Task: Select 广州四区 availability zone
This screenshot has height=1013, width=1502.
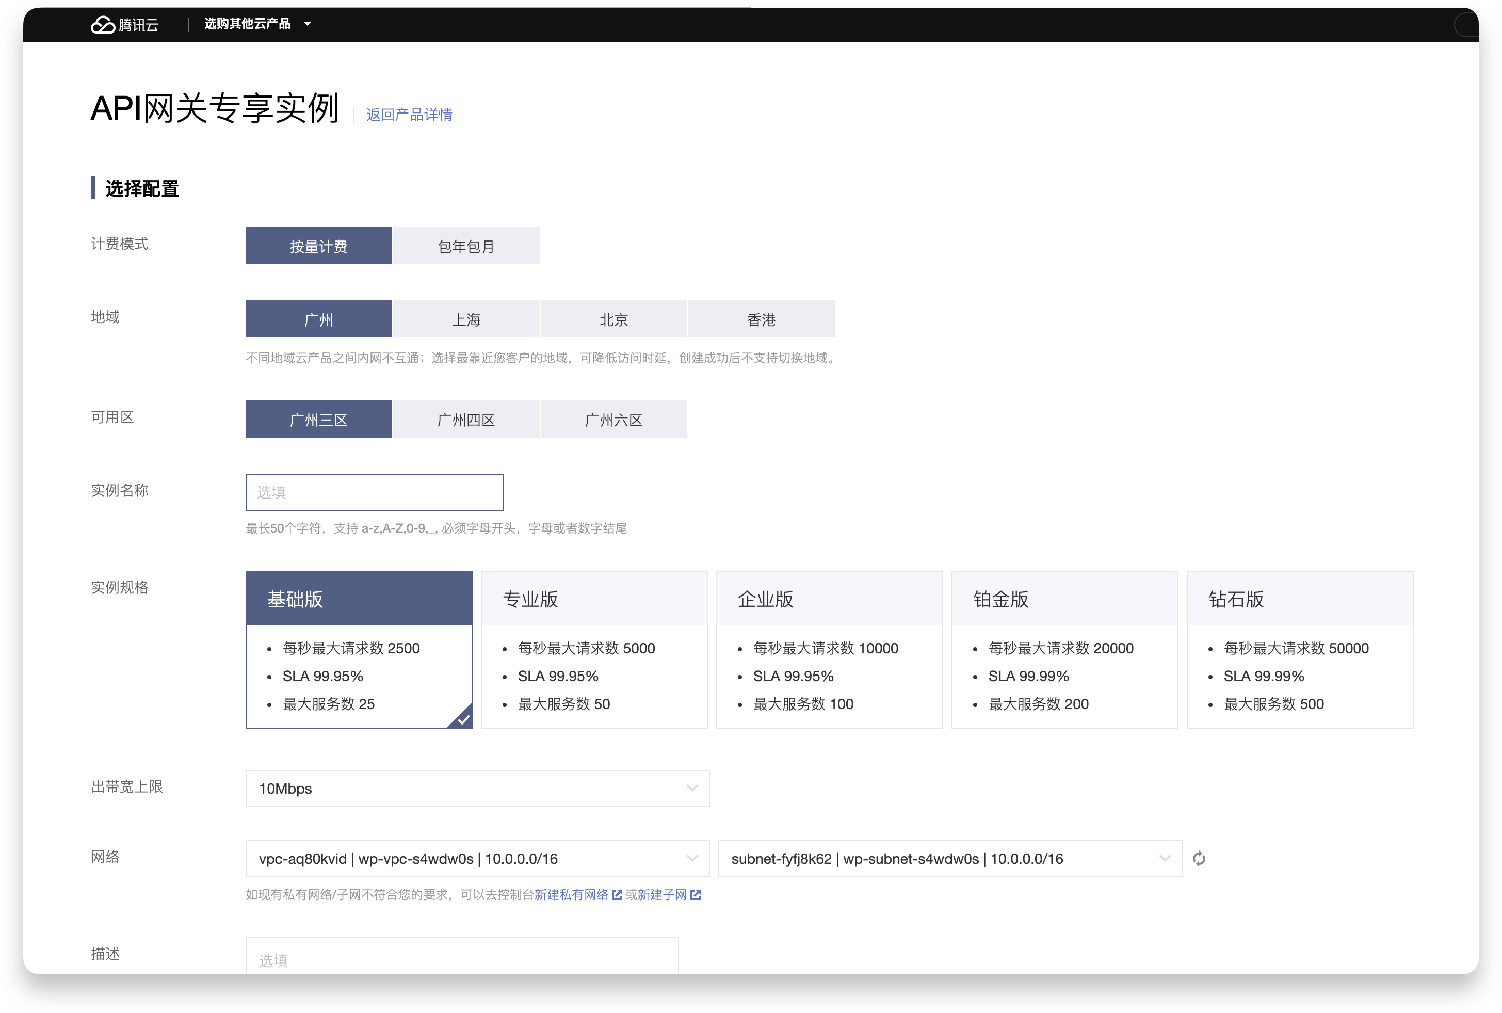Action: coord(466,419)
